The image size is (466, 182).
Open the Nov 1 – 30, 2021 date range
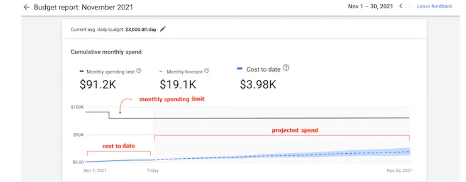370,6
